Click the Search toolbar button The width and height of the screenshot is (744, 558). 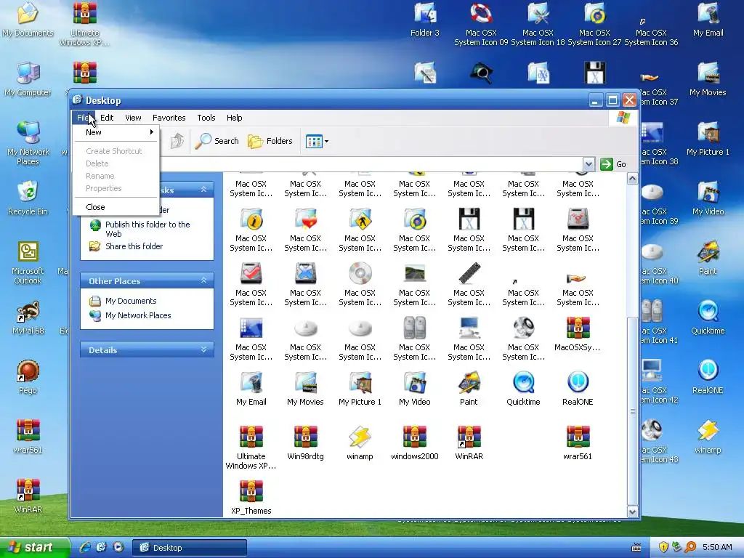click(217, 141)
